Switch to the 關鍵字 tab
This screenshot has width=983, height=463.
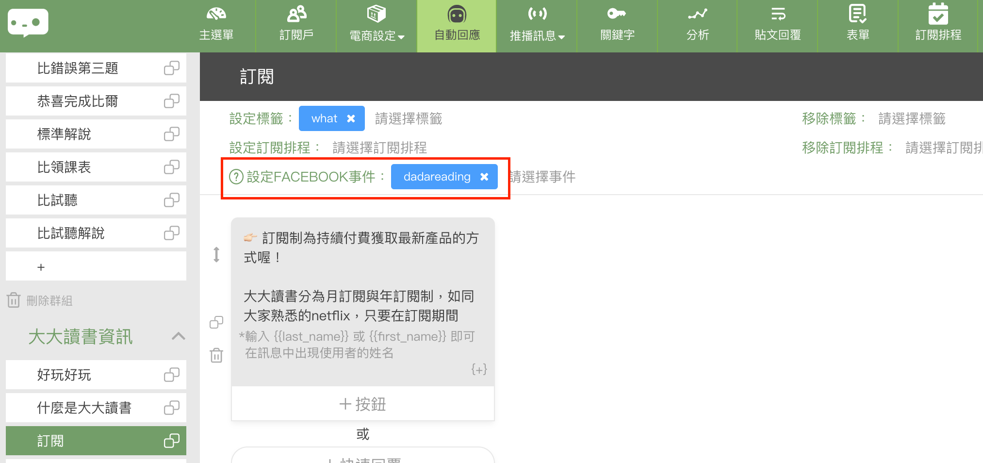click(617, 26)
